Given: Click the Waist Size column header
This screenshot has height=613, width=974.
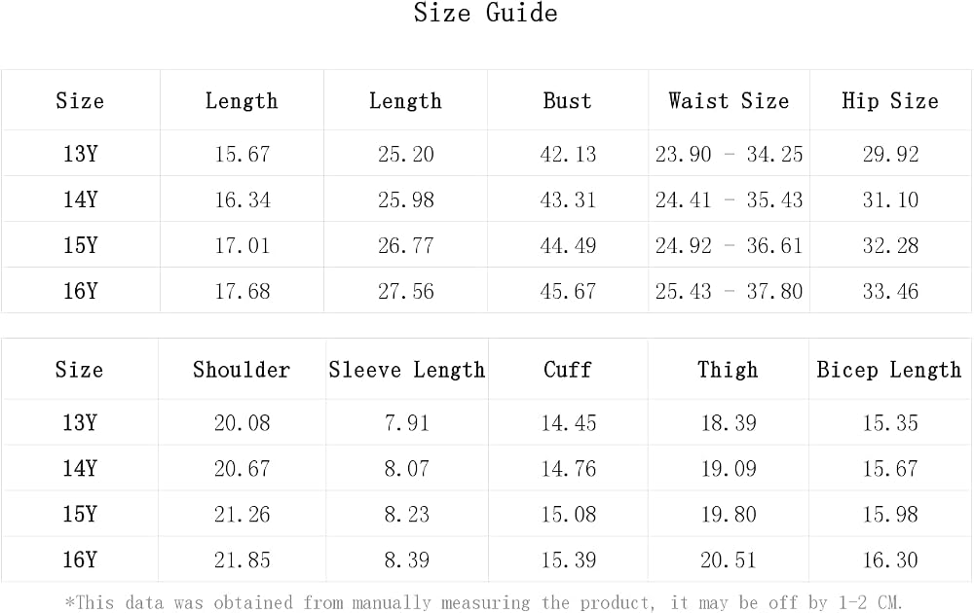Looking at the screenshot, I should [729, 100].
